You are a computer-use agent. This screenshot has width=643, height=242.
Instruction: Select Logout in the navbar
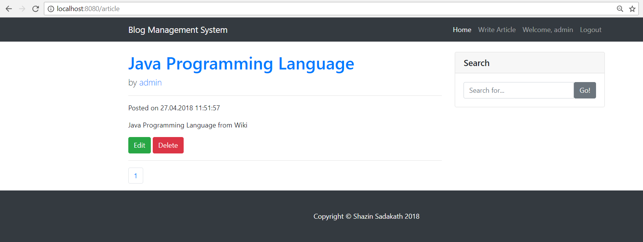click(591, 30)
